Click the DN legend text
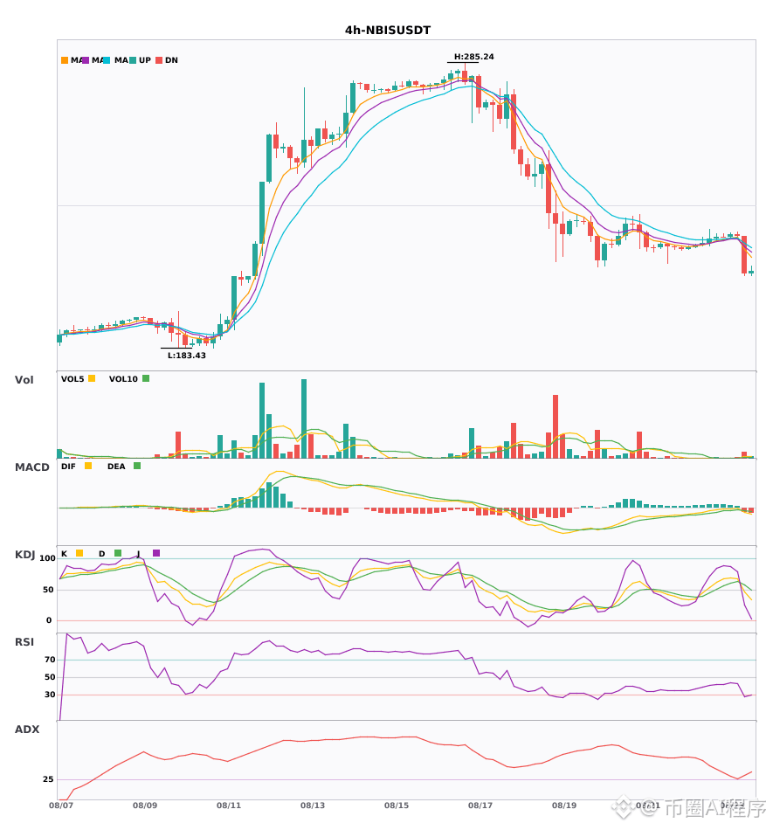This screenshot has width=773, height=830. tap(171, 60)
